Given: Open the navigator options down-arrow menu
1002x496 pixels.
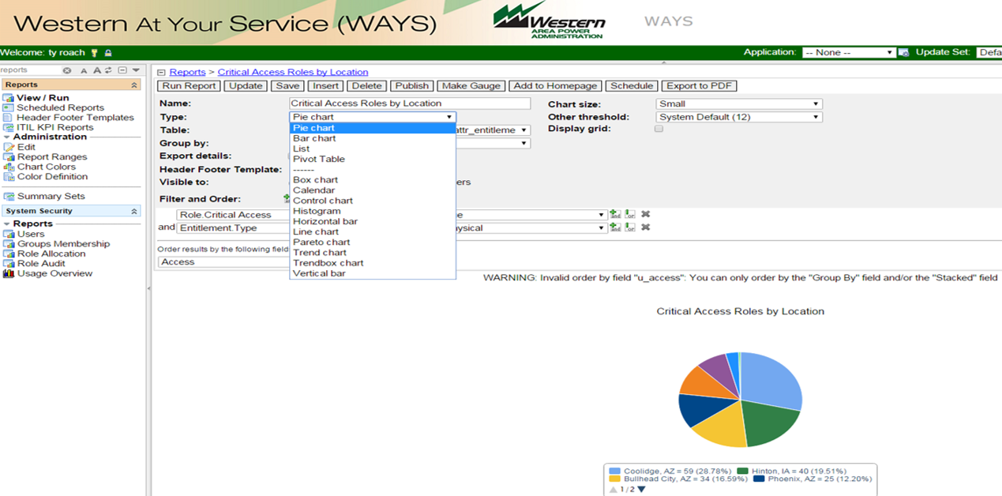Looking at the screenshot, I should 136,70.
